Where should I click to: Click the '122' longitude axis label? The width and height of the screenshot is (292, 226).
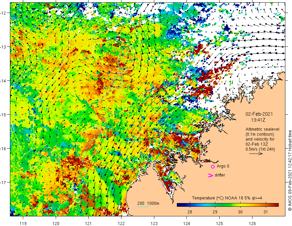[121, 223]
